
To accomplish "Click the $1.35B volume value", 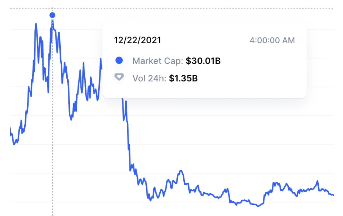I will click(x=183, y=78).
